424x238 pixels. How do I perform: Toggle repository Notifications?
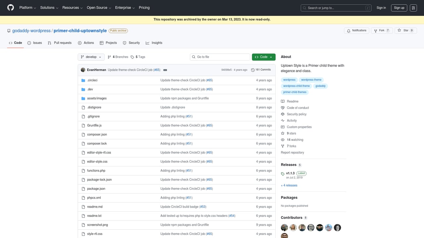tap(357, 30)
